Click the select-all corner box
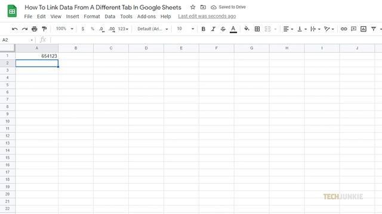The image size is (382, 214). 8,48
